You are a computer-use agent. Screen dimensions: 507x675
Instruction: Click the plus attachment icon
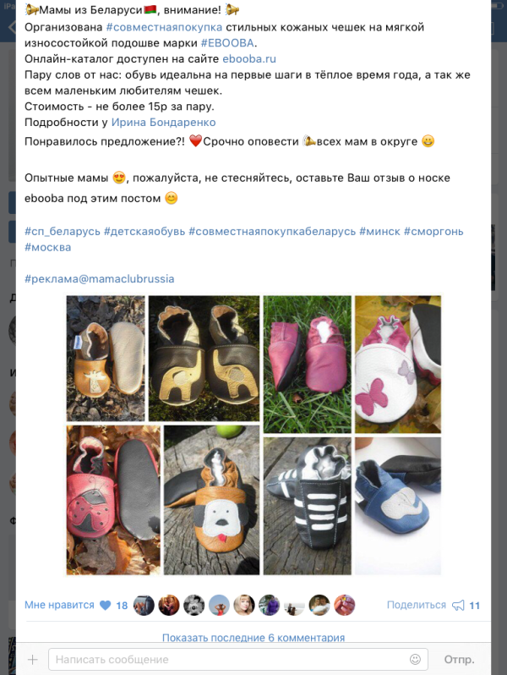point(33,659)
